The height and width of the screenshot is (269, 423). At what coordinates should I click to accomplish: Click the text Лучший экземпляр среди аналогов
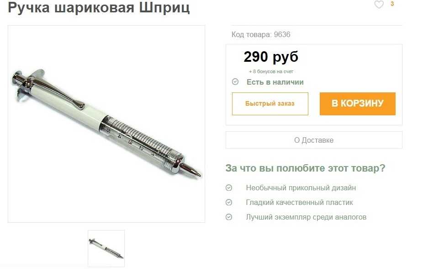[306, 217]
